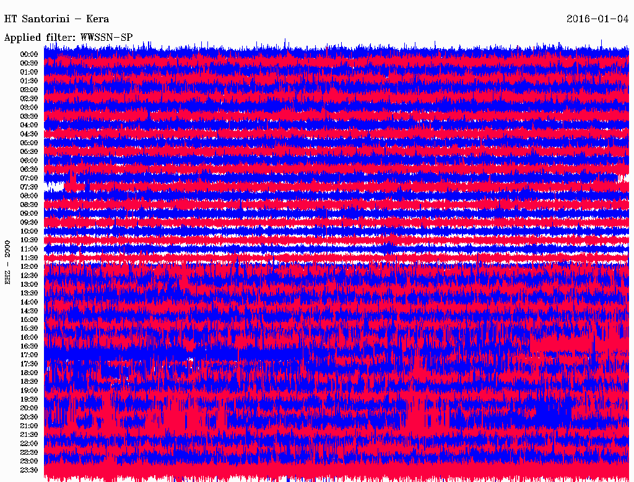This screenshot has height=482, width=634.
Task: Select the 13:30 time row label
Action: point(29,293)
